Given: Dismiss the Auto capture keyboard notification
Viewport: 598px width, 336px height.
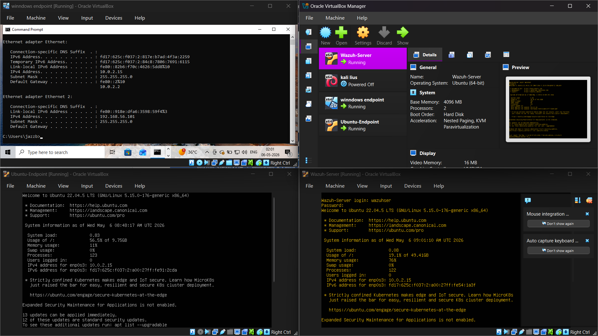Looking at the screenshot, I should pyautogui.click(x=587, y=240).
